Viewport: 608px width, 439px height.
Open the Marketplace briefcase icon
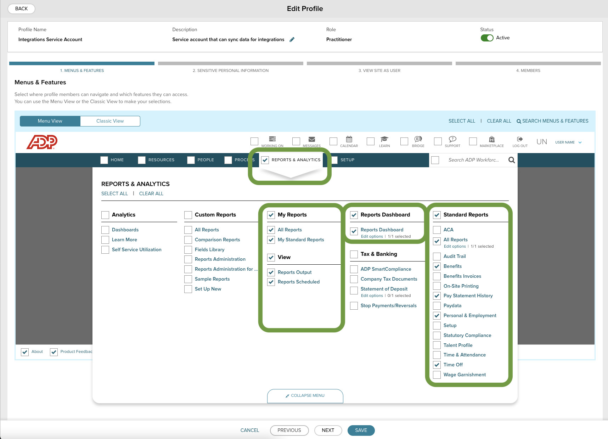tap(492, 140)
